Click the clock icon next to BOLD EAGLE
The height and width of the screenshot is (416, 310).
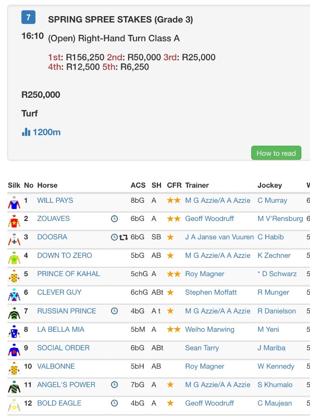[114, 404]
